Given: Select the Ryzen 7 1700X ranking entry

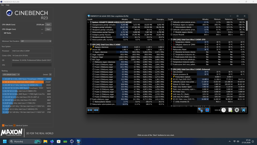Looking at the screenshot, I should point(27,94).
